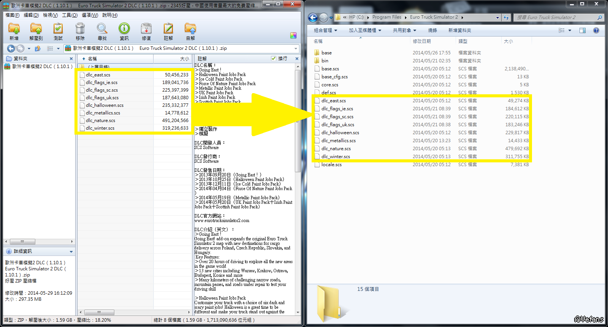The image size is (608, 327).
Task: Open the 加入至媒體櫃 dropdown in Explorer
Action: 365,30
